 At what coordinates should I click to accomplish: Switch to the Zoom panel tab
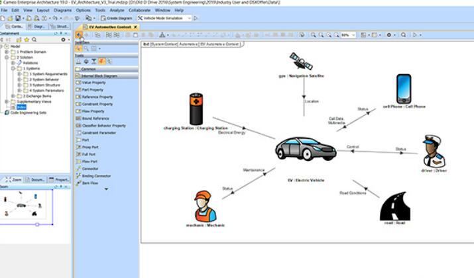(15, 179)
